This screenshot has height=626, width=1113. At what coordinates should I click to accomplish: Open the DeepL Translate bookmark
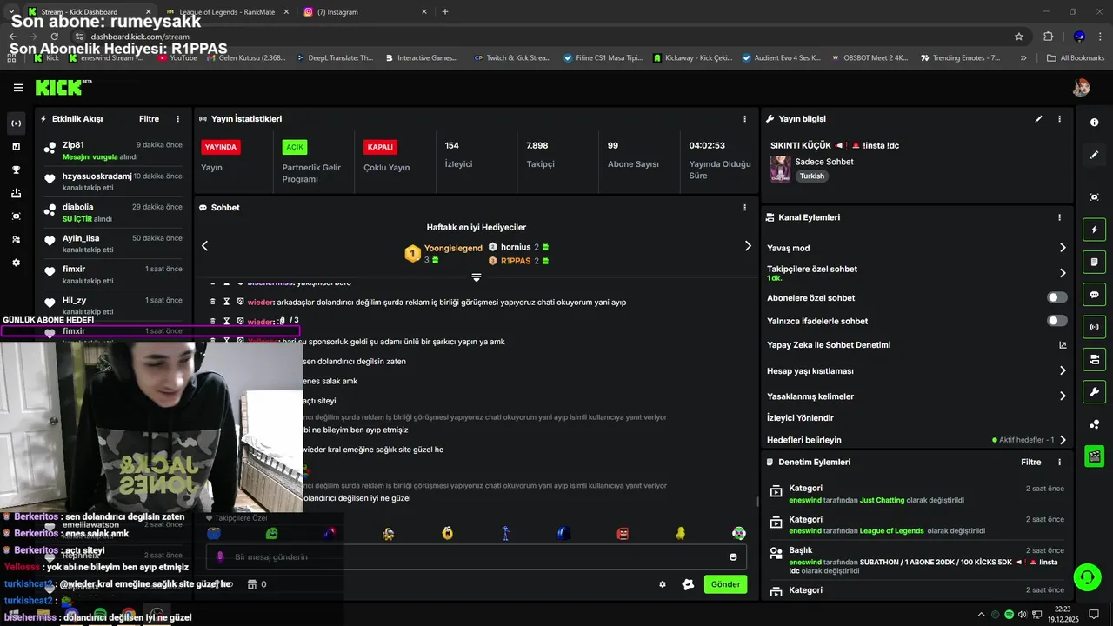334,58
